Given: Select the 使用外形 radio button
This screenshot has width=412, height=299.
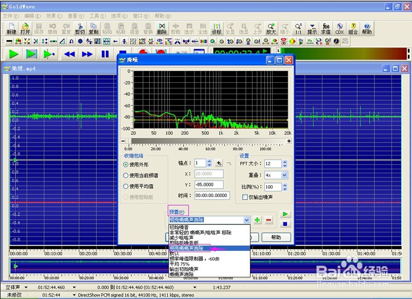Looking at the screenshot, I should [x=126, y=165].
